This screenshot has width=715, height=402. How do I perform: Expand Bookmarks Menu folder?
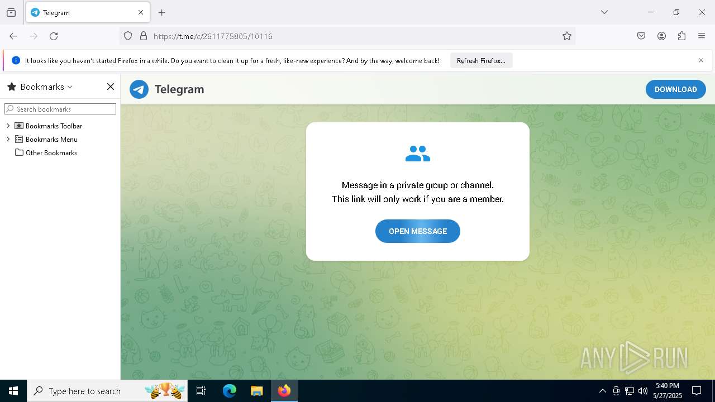click(8, 140)
